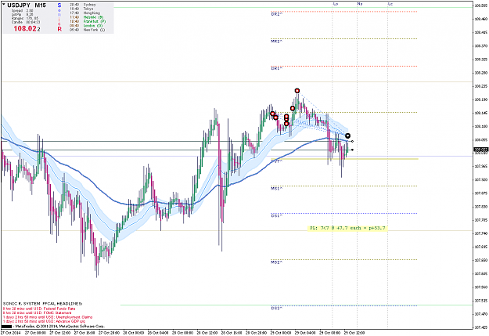Select the DS2 pivot level label

coord(276,309)
